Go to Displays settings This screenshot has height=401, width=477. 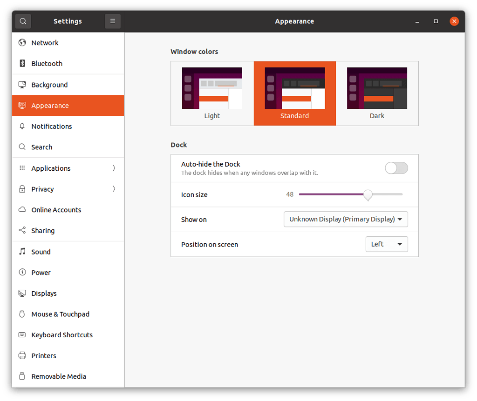pos(44,294)
